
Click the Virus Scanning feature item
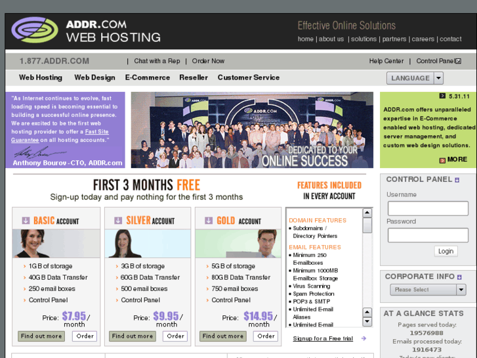(x=311, y=286)
